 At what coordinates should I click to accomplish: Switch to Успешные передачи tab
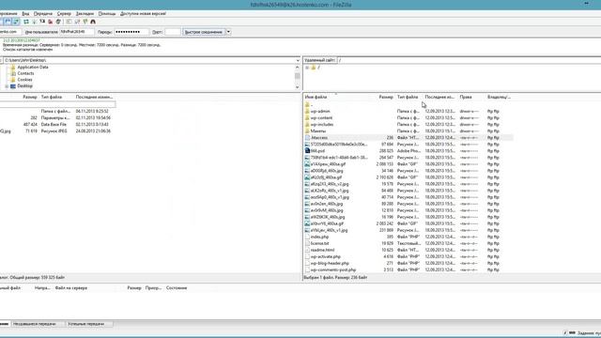(x=86, y=324)
